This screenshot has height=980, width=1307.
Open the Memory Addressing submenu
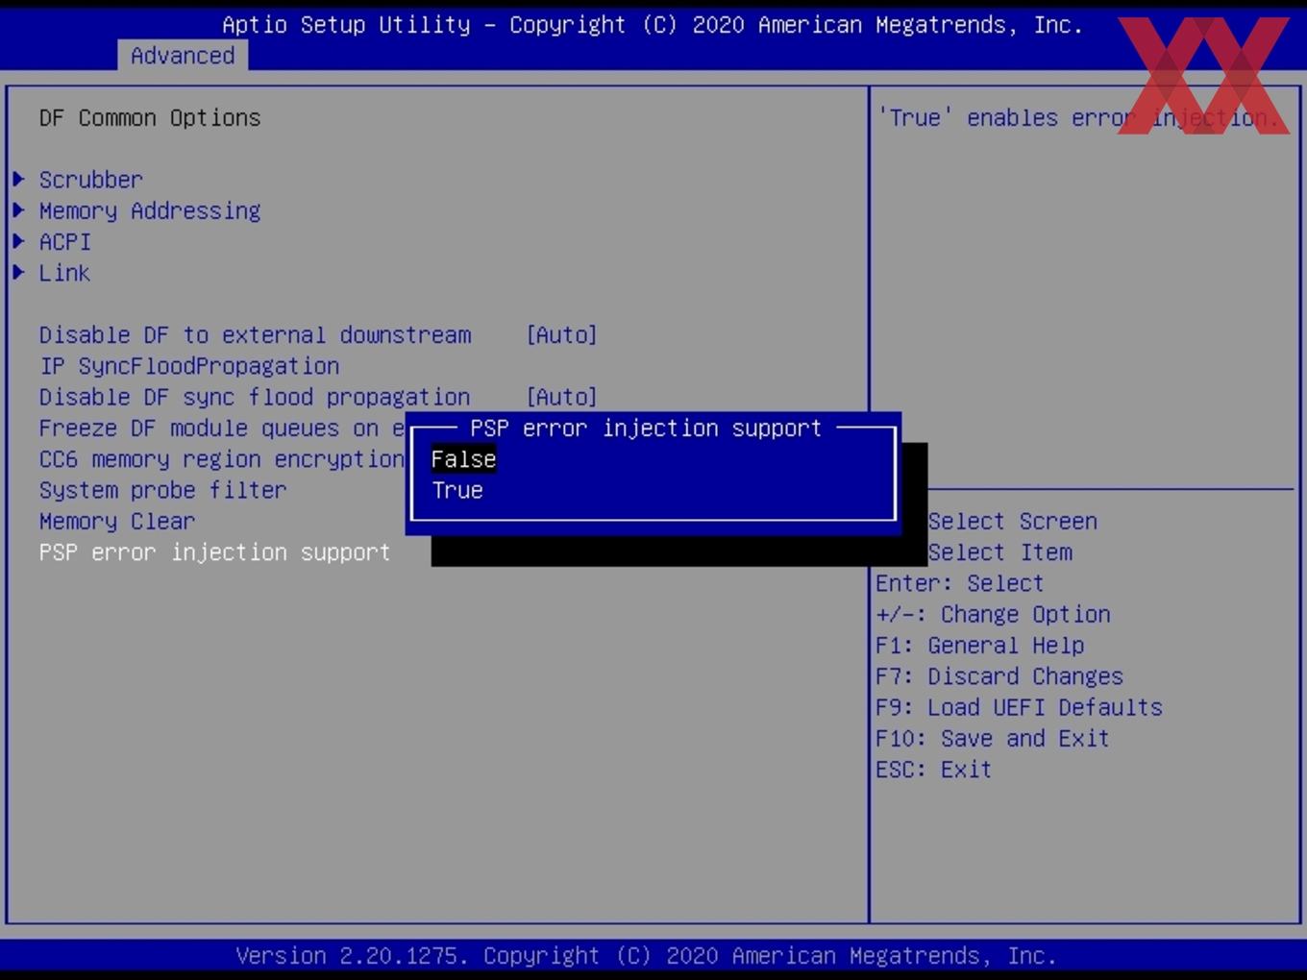click(150, 210)
